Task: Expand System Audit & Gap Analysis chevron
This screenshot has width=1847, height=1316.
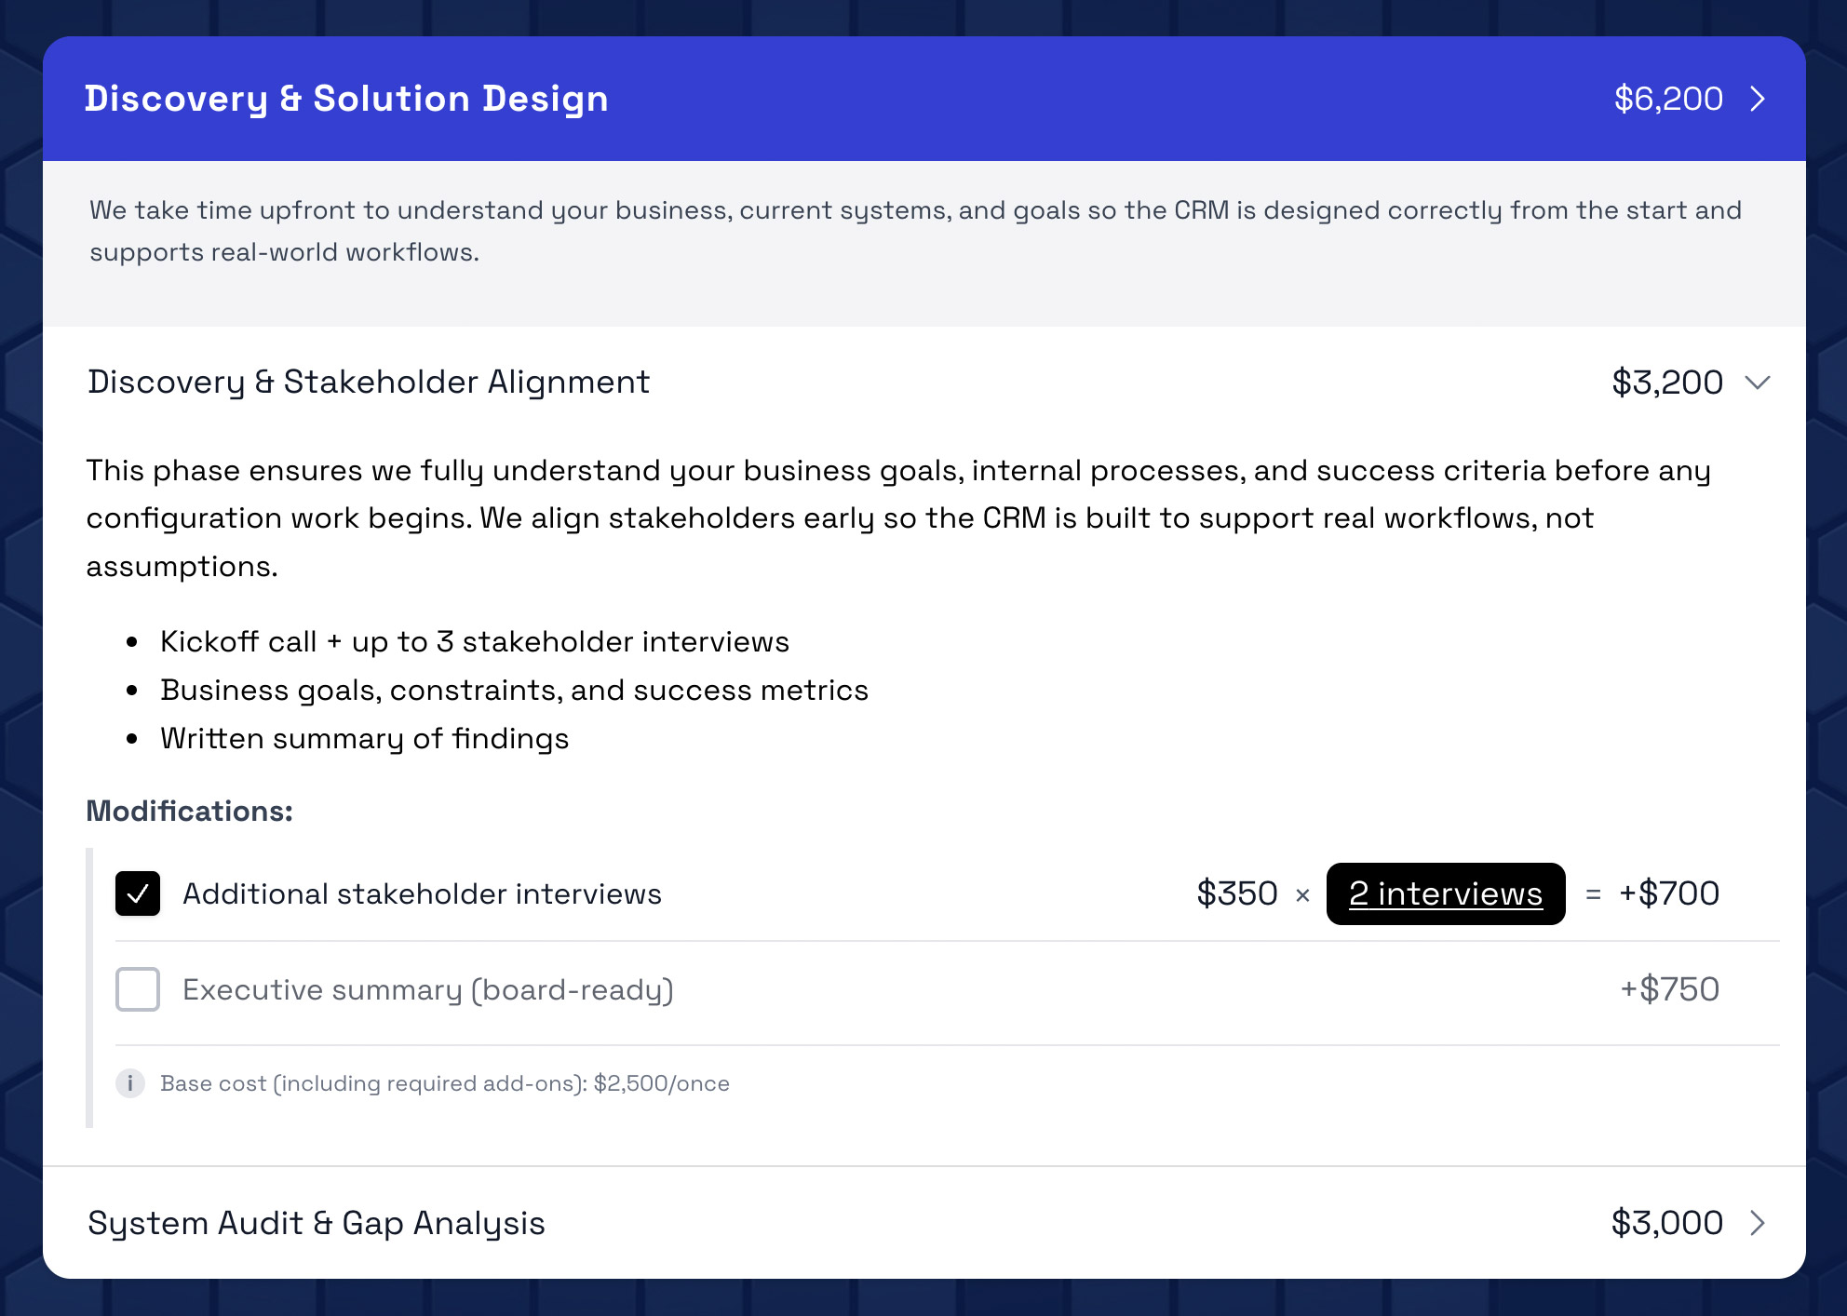Action: click(1757, 1223)
